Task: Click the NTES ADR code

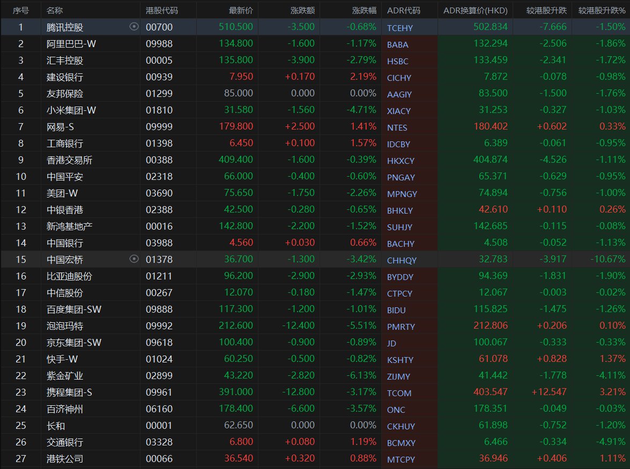Action: [397, 127]
